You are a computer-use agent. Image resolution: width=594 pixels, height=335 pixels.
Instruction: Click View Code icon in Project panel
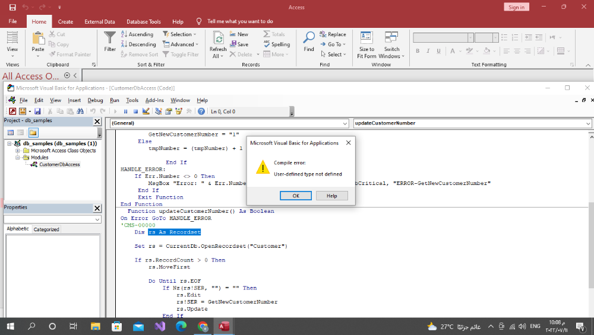point(11,133)
